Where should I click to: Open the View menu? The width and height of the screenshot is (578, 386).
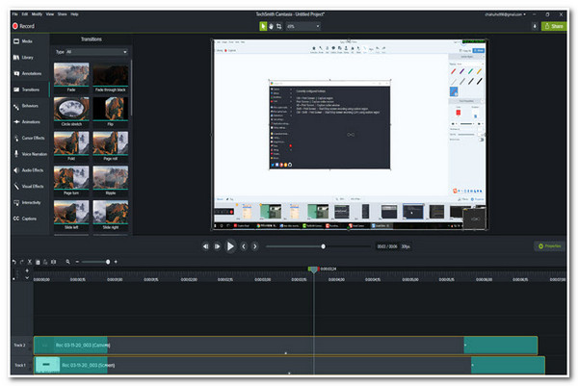point(50,14)
